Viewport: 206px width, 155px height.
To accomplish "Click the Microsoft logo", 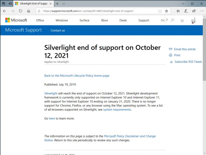I will click(16, 20).
